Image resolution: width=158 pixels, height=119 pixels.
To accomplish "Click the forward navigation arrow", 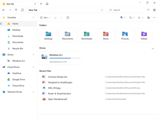I will tap(10, 10).
